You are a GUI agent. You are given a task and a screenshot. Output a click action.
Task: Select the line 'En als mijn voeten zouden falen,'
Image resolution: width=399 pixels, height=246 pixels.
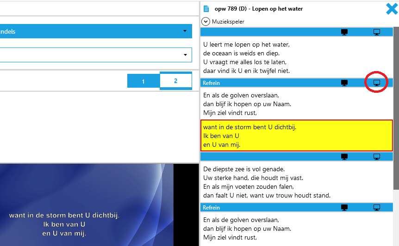(249, 186)
